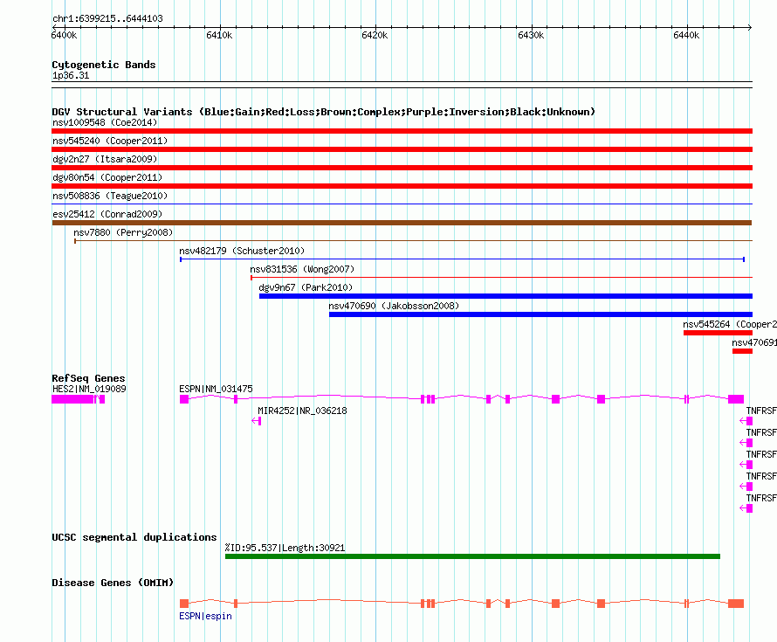Open the dgv2n27 (Itsara2009) variant label

click(x=105, y=159)
